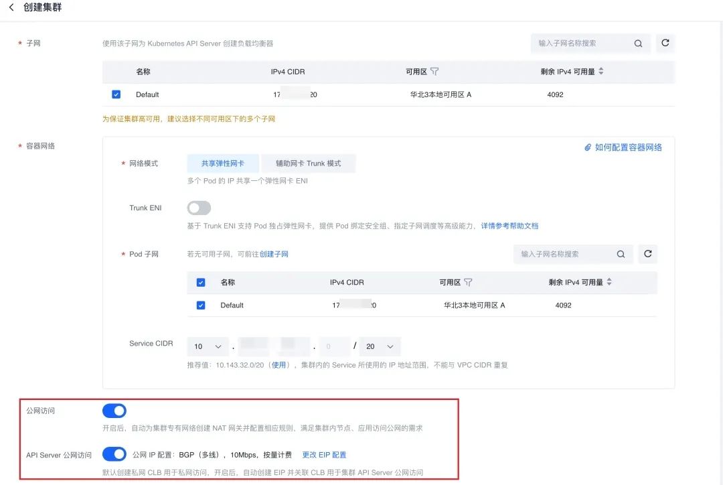This screenshot has width=723, height=485.
Task: Select the 辅助网卡 Trunk 模式 network mode
Action: [309, 163]
